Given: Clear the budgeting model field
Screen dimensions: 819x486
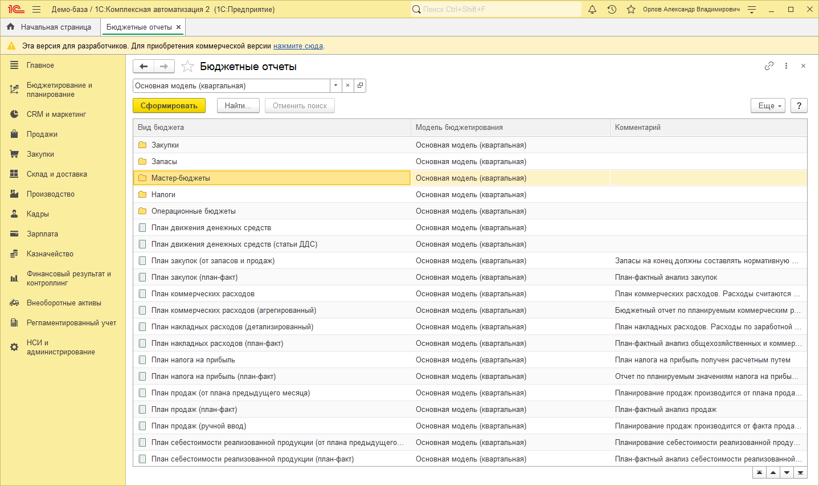Looking at the screenshot, I should (347, 85).
